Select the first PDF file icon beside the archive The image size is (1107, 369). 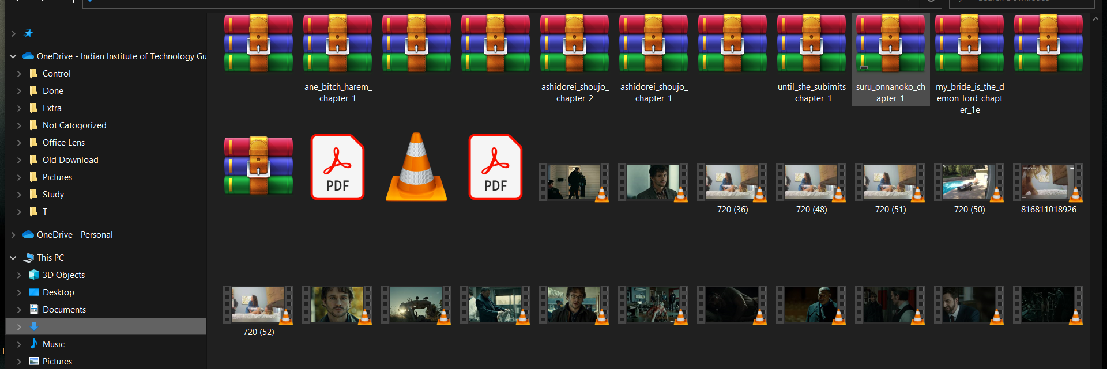[337, 167]
